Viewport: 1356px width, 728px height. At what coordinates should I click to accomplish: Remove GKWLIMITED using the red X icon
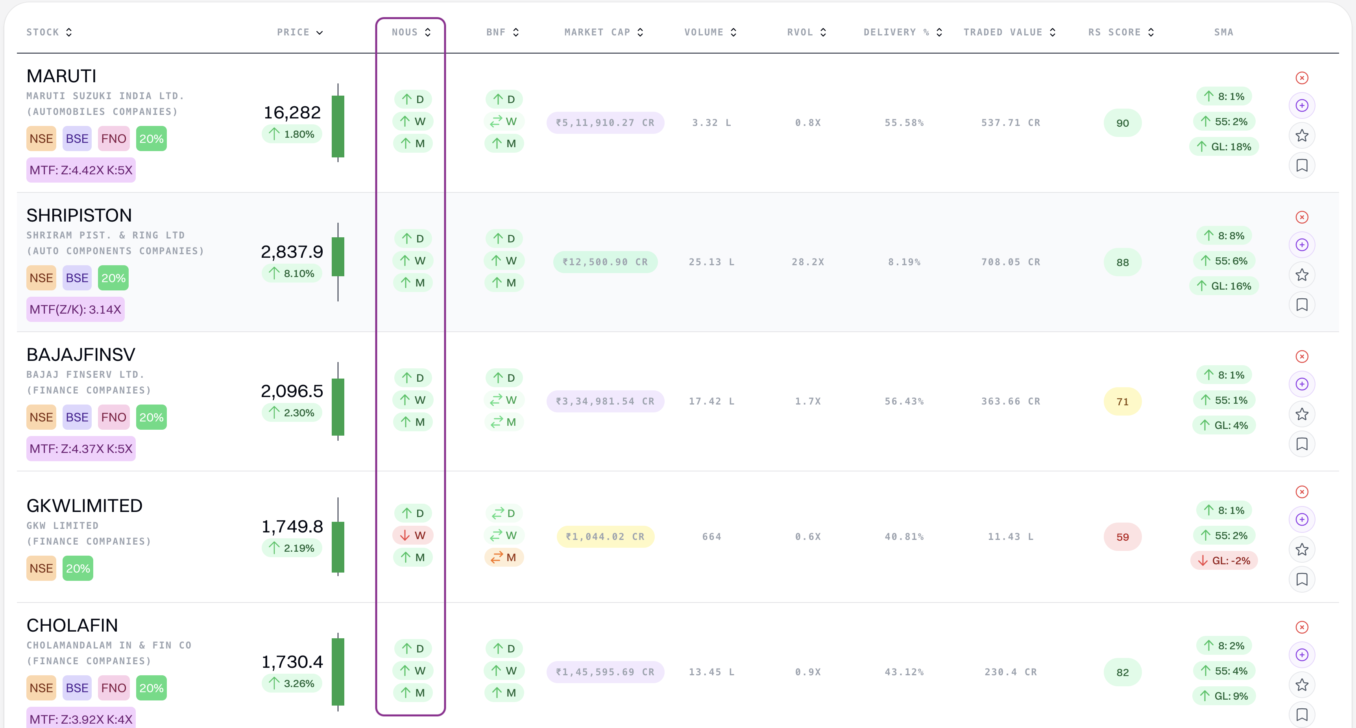tap(1301, 491)
